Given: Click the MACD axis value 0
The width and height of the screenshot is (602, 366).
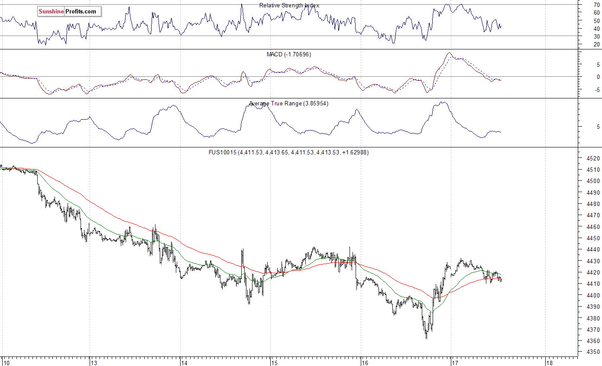Looking at the screenshot, I should coord(598,77).
